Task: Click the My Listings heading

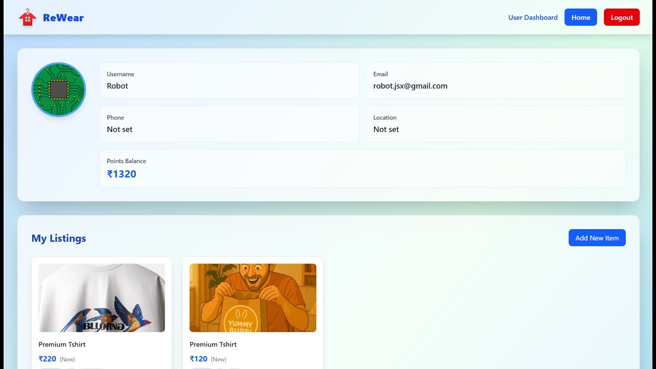Action: tap(59, 238)
